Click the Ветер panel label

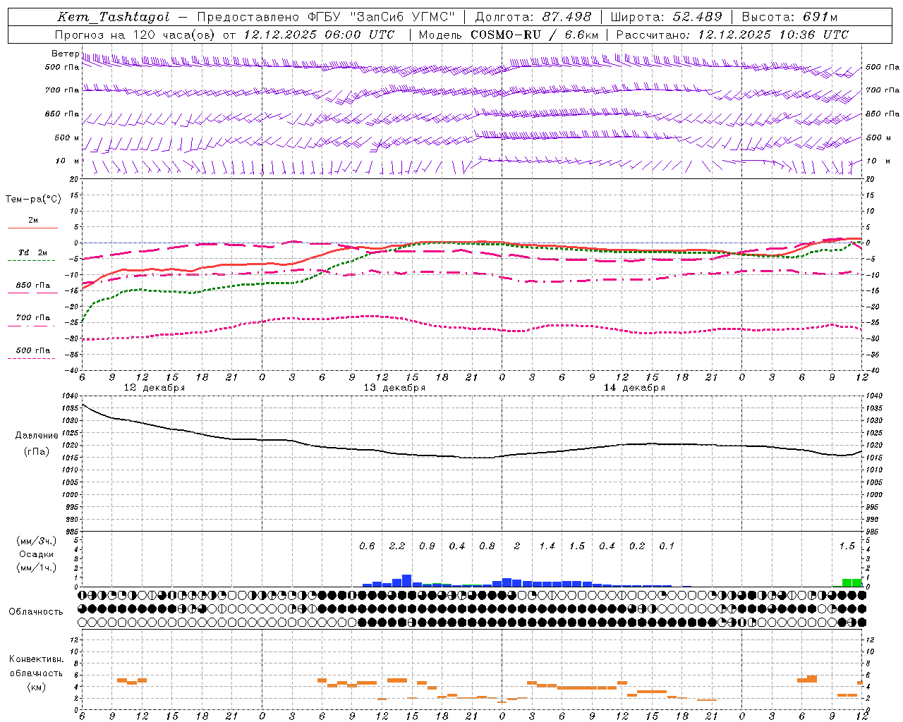tap(65, 54)
